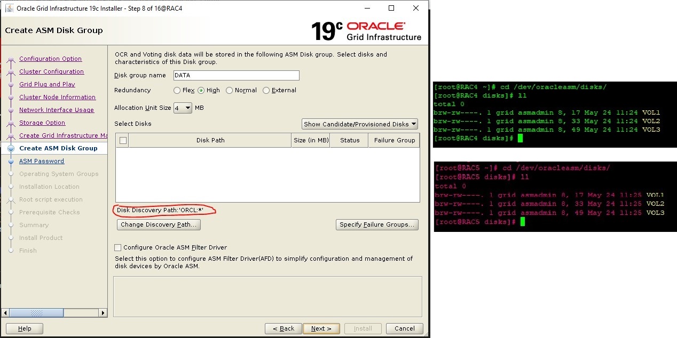Image resolution: width=677 pixels, height=338 pixels.
Task: Click Specify Failure Groups button
Action: tap(377, 225)
